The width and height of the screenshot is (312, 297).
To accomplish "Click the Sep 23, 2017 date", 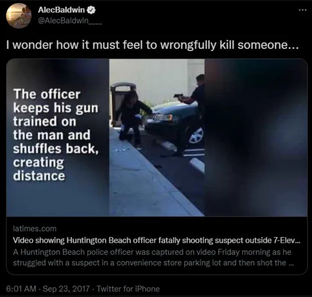I will 66,288.
